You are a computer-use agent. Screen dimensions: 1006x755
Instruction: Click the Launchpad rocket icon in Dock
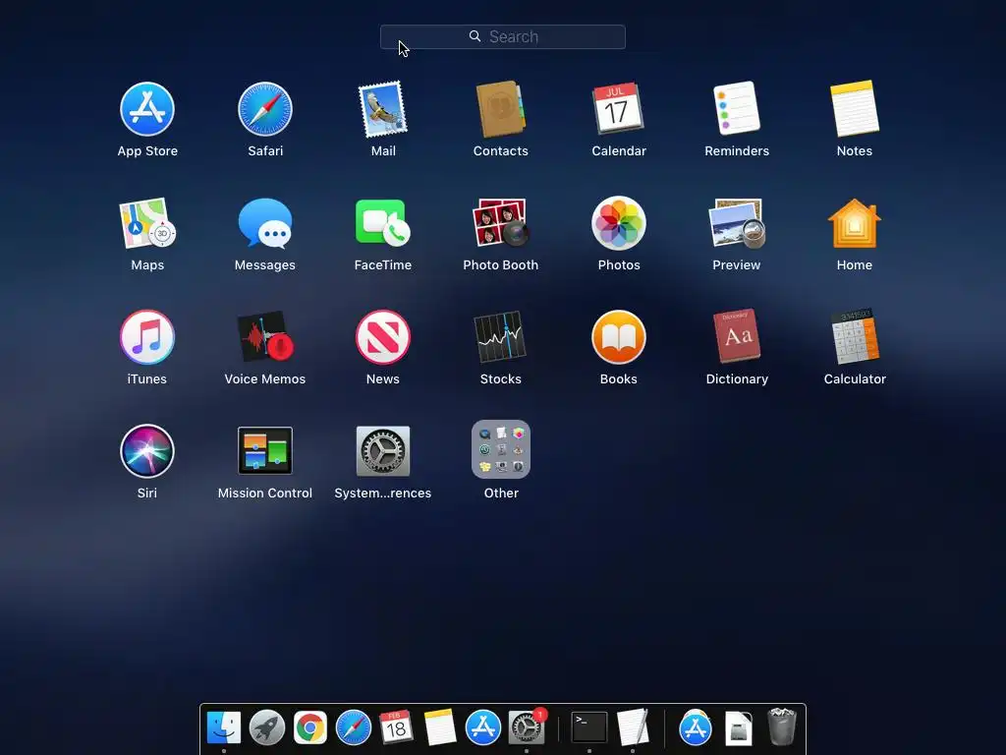click(267, 728)
